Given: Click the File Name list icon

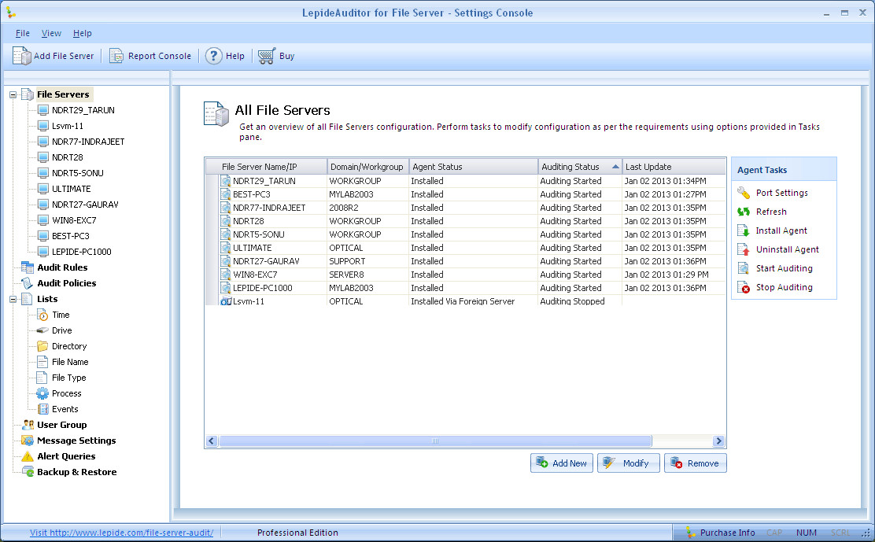Looking at the screenshot, I should 42,362.
